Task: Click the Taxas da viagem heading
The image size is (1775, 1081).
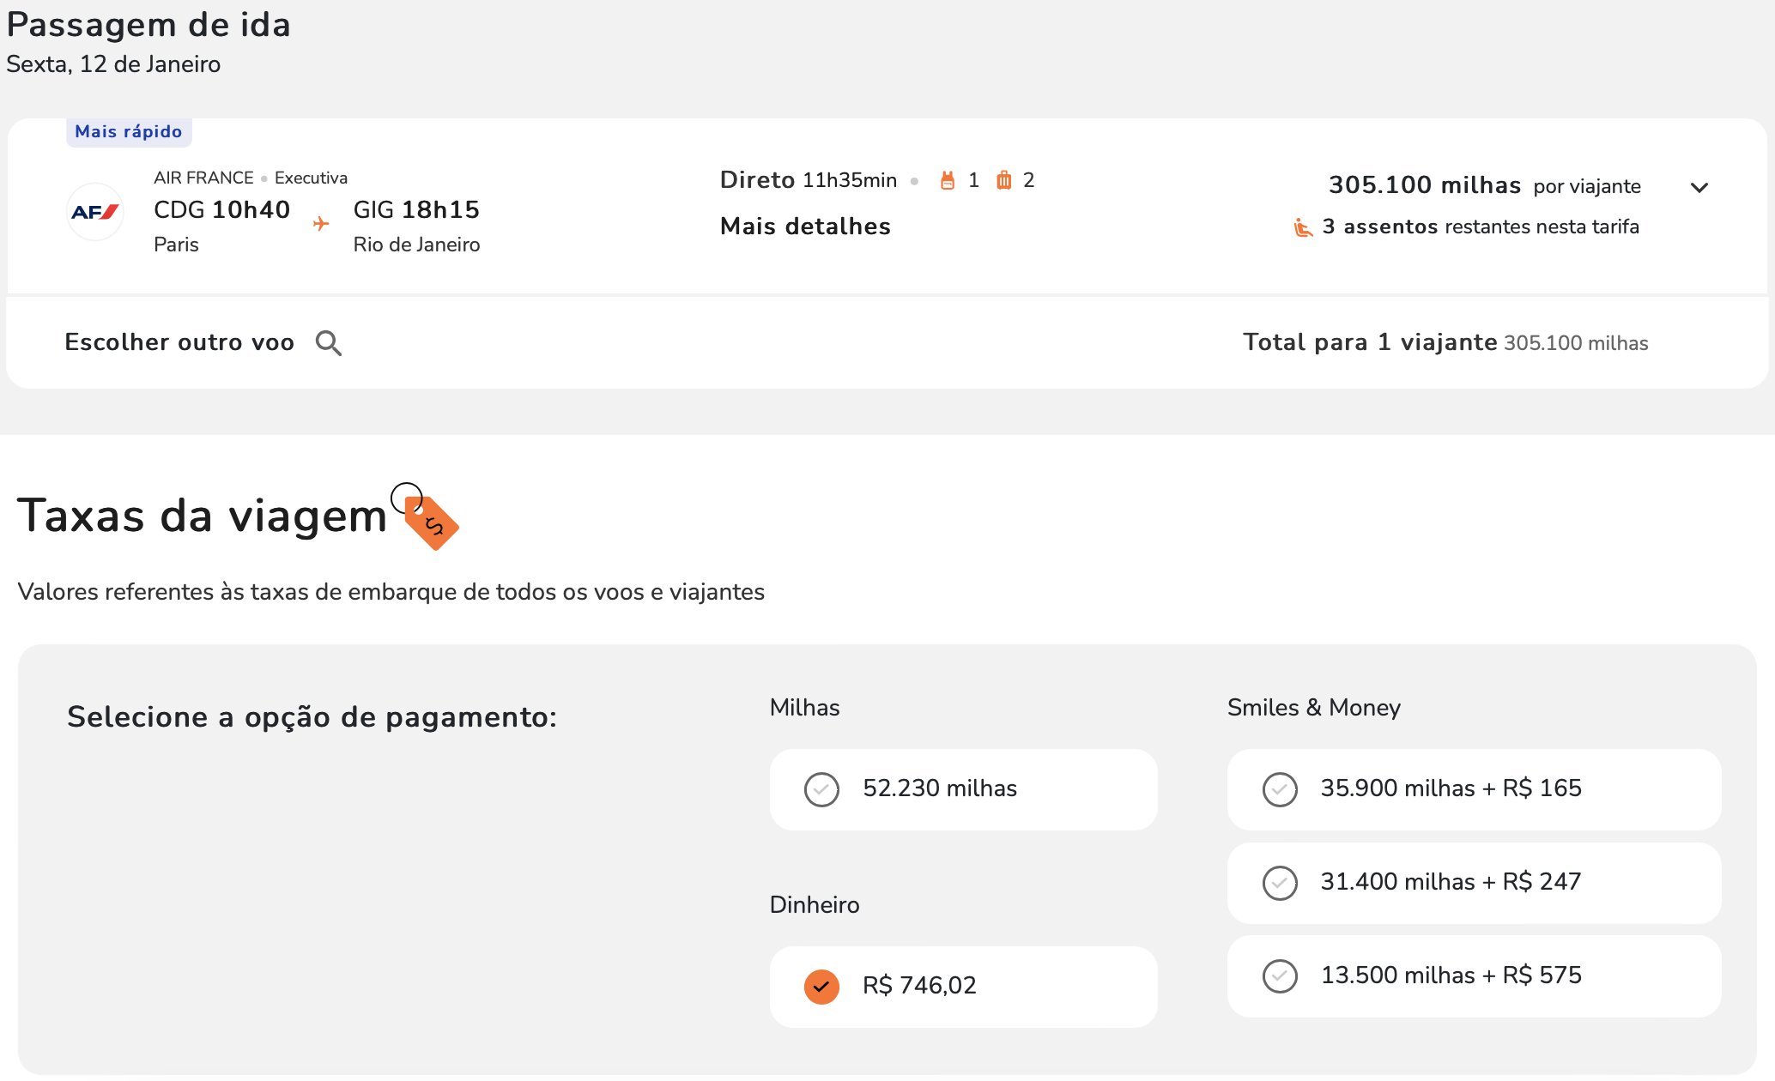Action: 203,516
